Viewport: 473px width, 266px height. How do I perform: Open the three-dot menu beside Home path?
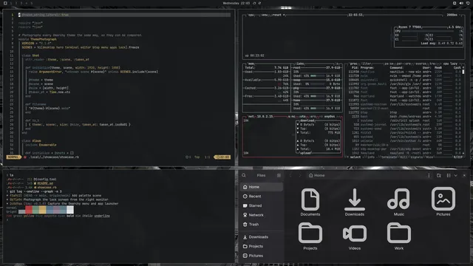click(x=429, y=175)
